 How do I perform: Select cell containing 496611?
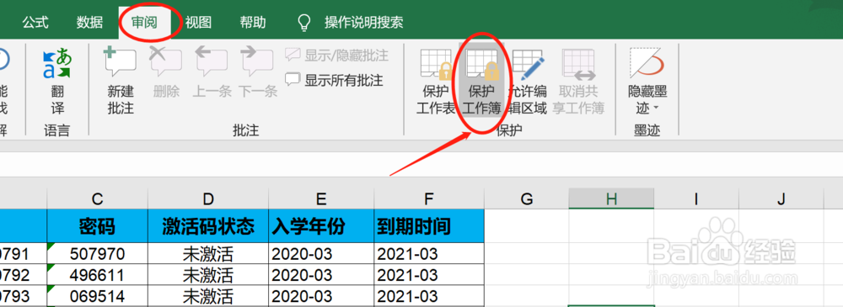(97, 275)
